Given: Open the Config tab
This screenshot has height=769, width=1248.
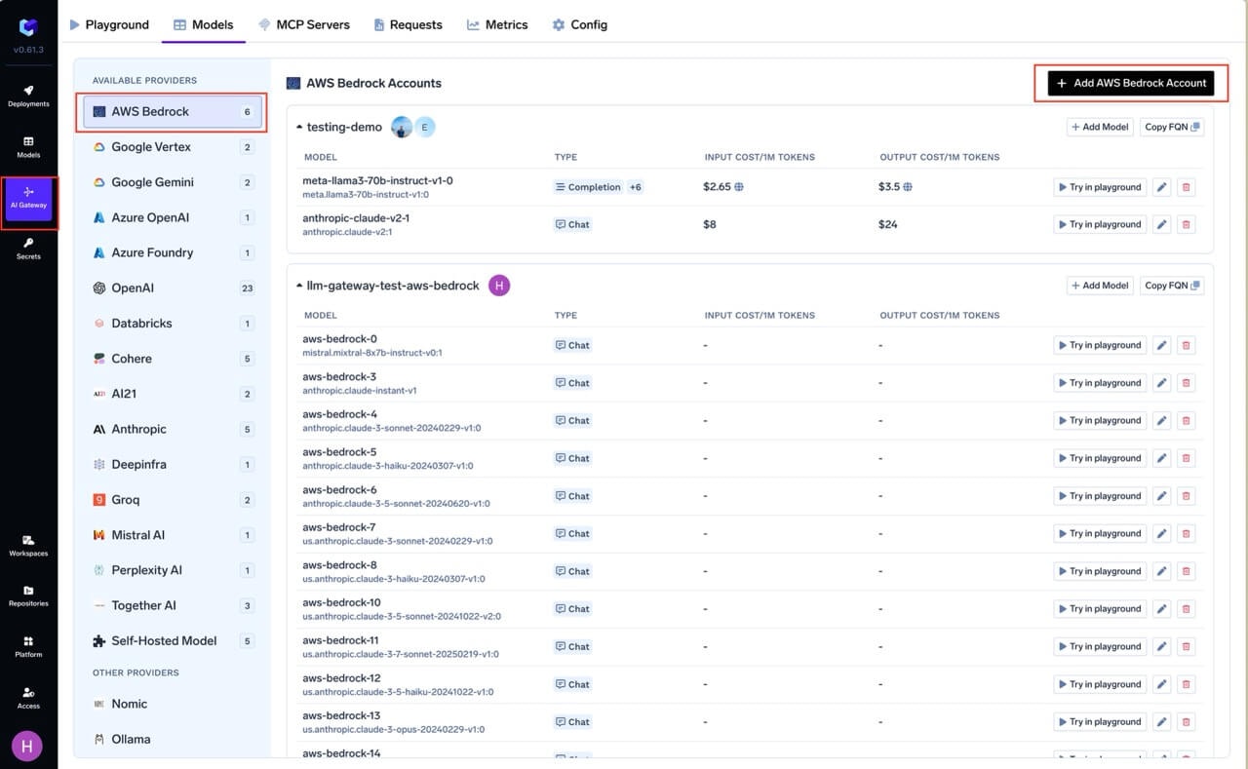Looking at the screenshot, I should click(579, 24).
